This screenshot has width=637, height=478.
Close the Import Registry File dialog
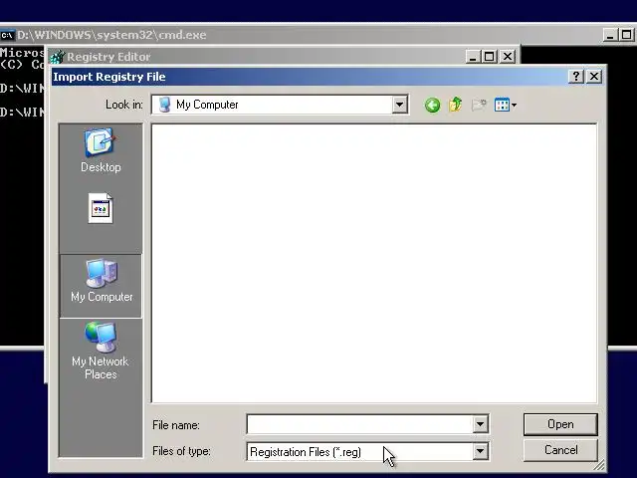pyautogui.click(x=594, y=77)
